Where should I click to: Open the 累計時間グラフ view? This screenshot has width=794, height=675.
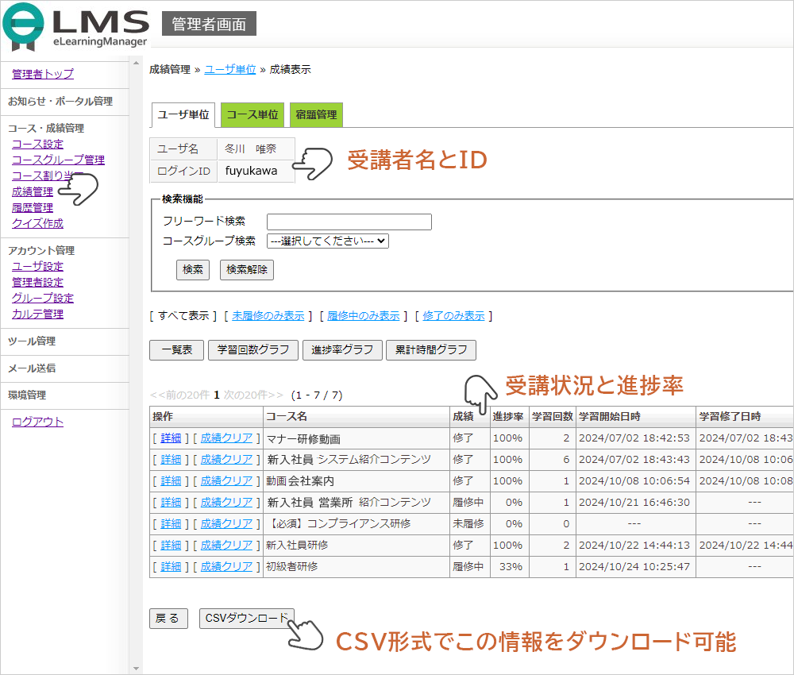click(431, 350)
